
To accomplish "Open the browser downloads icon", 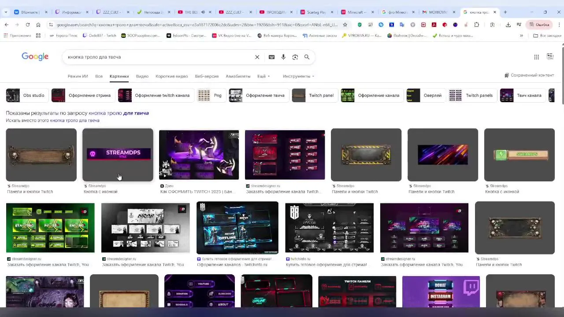I will pos(508,25).
